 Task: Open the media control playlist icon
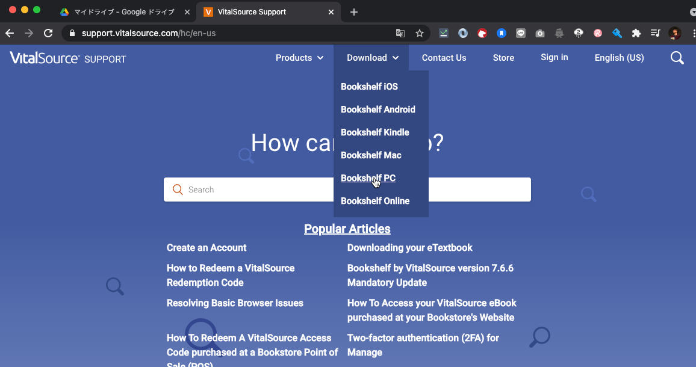(x=655, y=33)
